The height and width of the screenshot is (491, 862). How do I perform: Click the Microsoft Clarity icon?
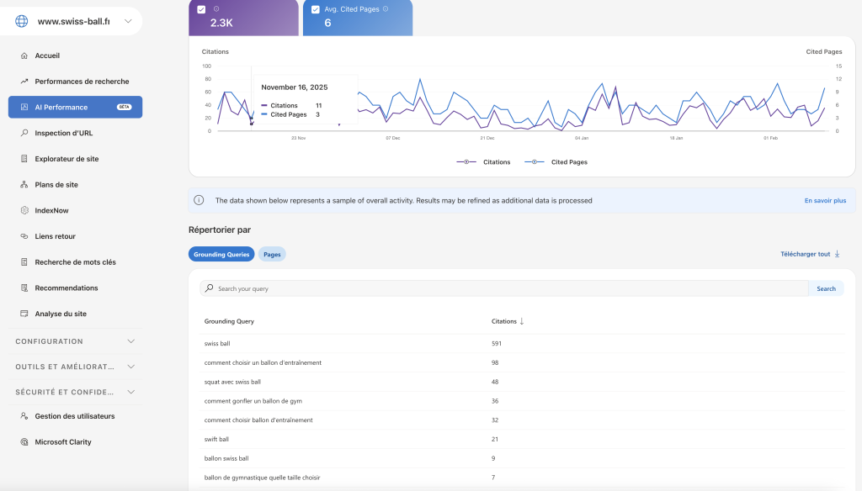click(x=24, y=442)
